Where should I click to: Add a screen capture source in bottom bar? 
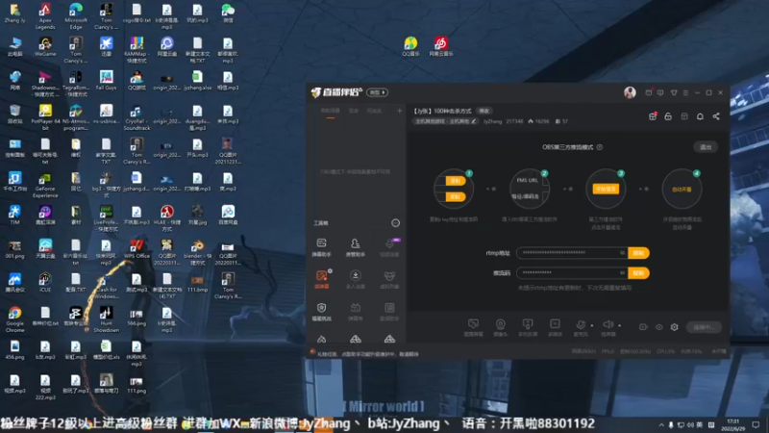(473, 327)
